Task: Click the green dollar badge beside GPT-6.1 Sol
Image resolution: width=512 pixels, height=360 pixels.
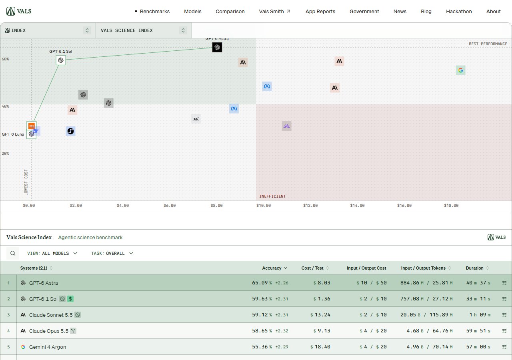Action: (x=70, y=299)
